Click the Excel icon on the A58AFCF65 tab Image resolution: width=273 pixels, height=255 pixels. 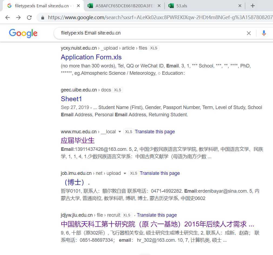(90, 6)
